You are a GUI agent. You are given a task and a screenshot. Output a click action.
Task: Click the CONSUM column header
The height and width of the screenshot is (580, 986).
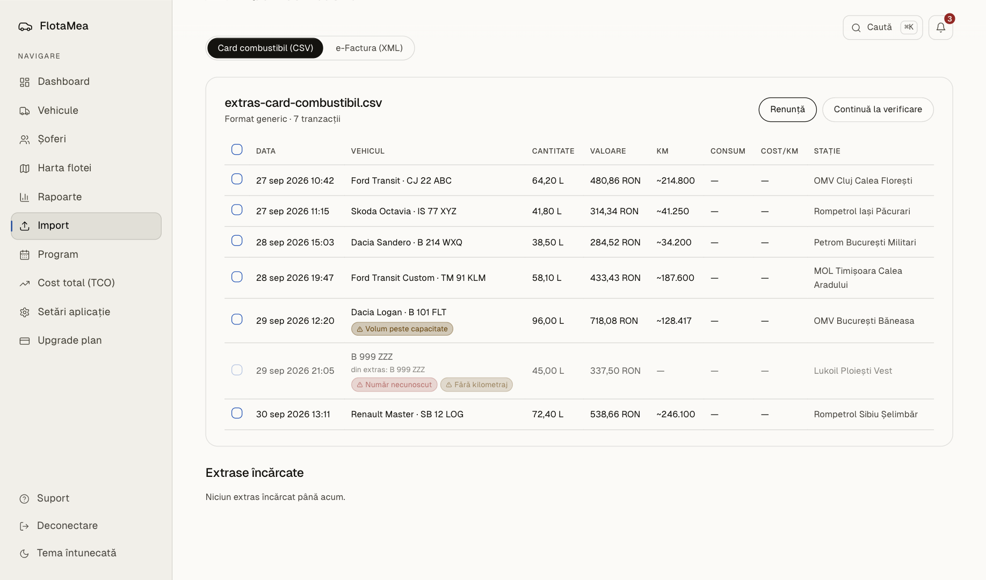[x=728, y=151]
